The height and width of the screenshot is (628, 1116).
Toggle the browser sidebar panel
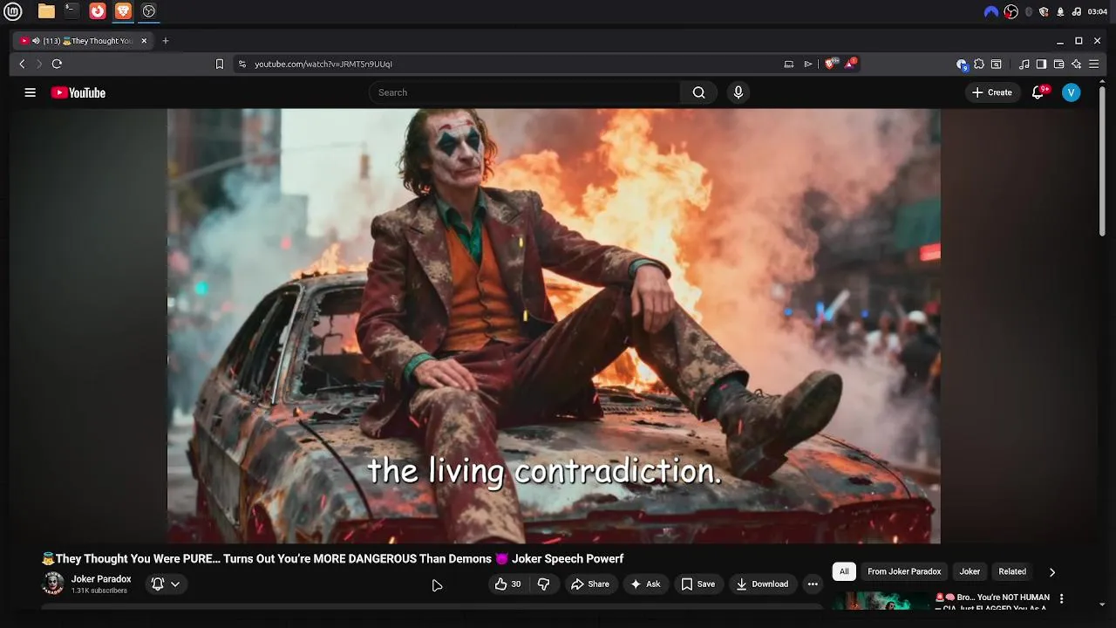pyautogui.click(x=1042, y=64)
